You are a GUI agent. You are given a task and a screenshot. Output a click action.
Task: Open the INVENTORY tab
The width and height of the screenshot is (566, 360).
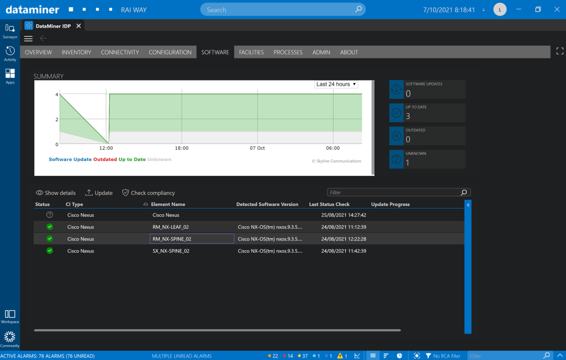(76, 52)
